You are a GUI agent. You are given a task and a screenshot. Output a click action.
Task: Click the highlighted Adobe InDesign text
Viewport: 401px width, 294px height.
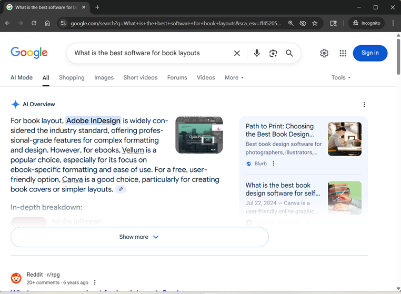tap(93, 120)
